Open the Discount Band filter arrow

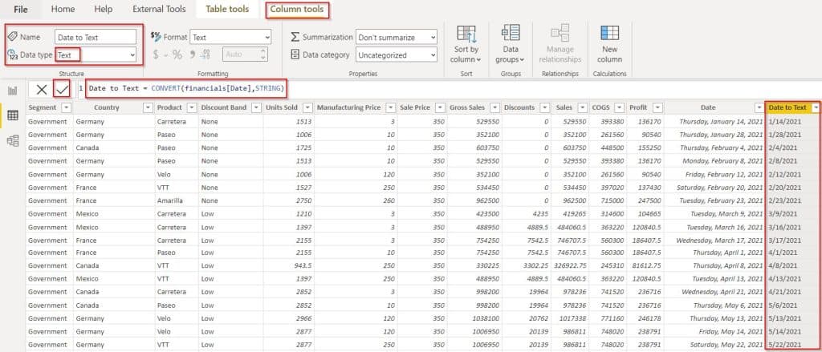(256, 107)
